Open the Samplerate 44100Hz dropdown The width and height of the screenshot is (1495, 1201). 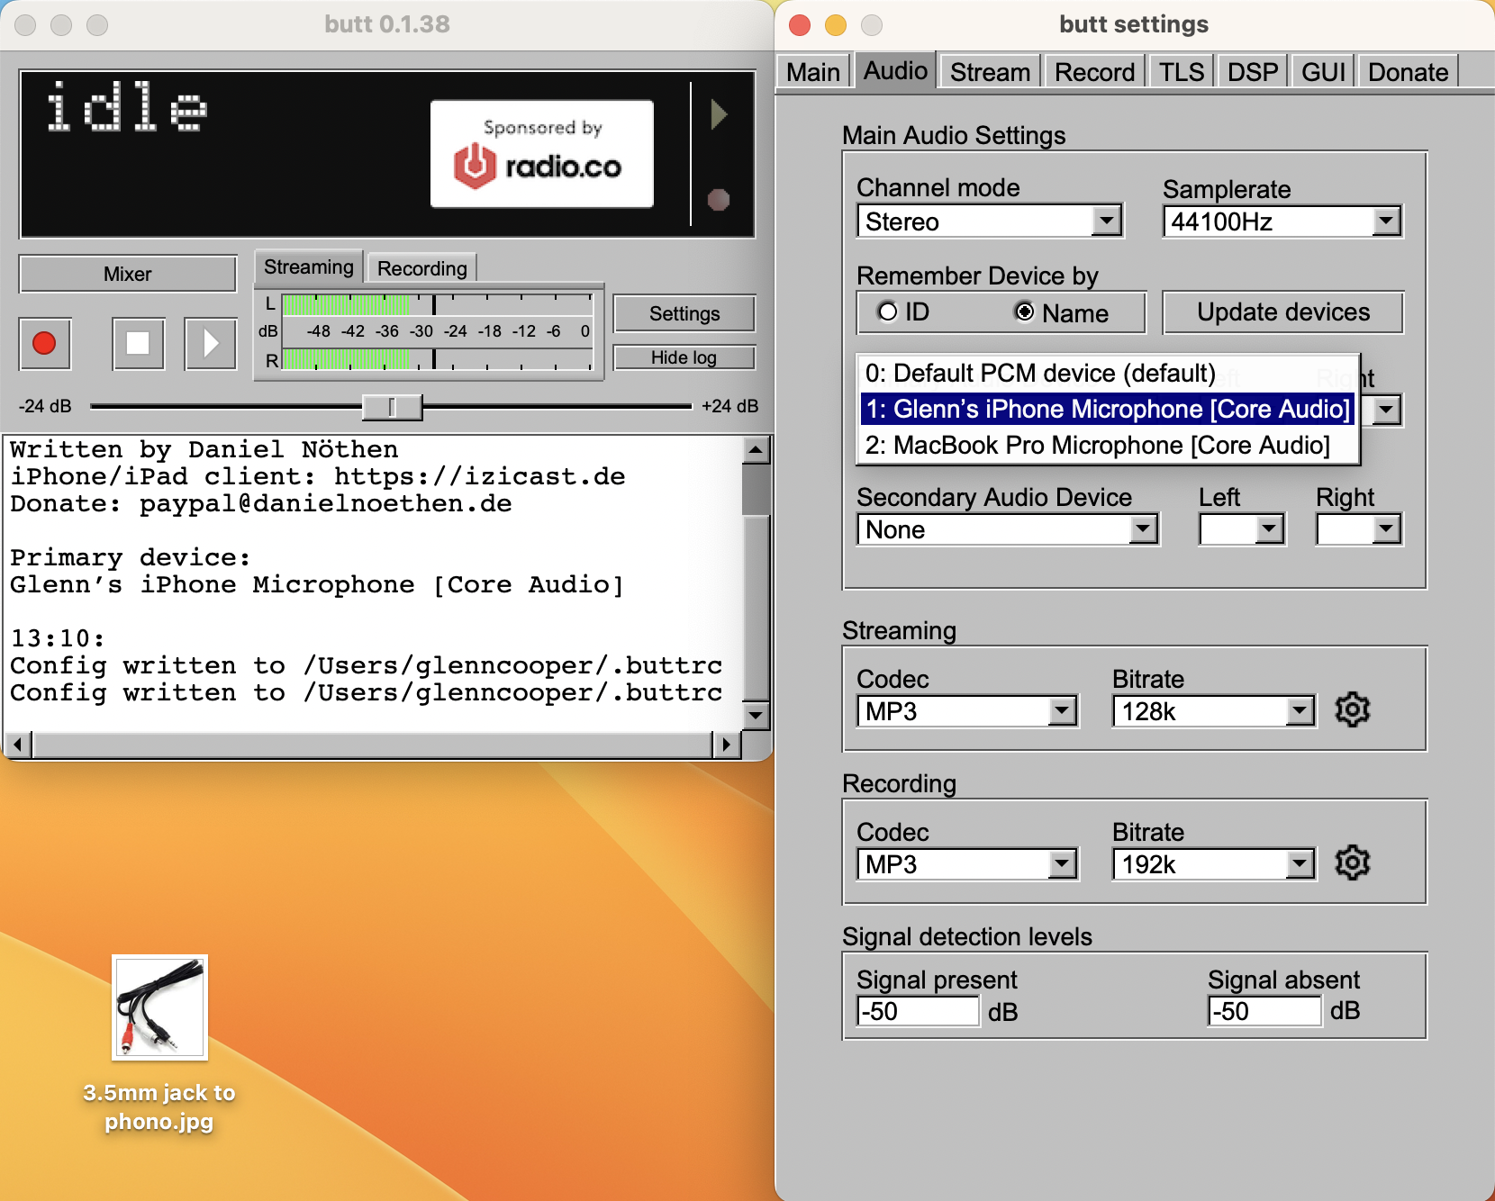[x=1282, y=221]
